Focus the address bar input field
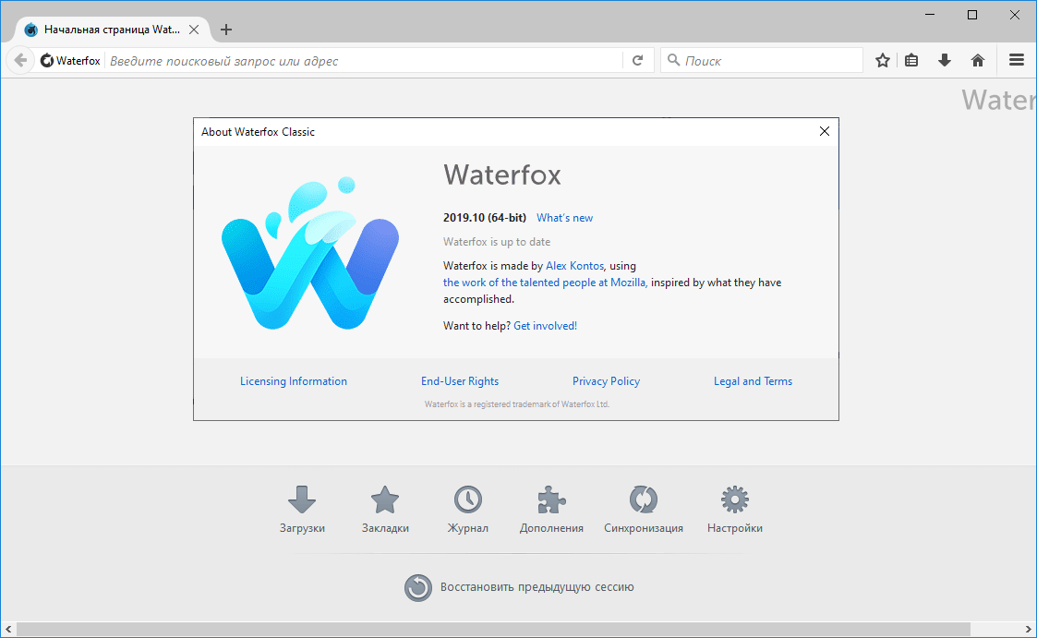Screen dimensions: 1037x638 (x=364, y=61)
